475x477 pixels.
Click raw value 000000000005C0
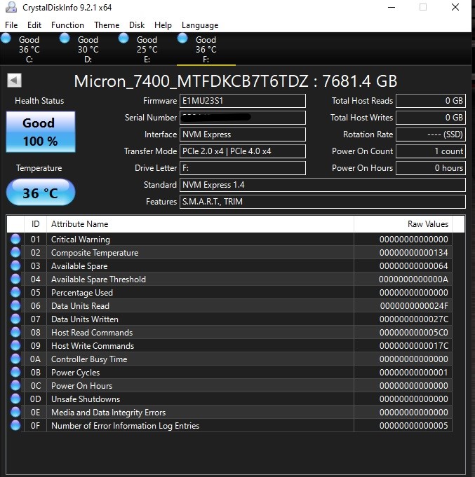(x=413, y=333)
